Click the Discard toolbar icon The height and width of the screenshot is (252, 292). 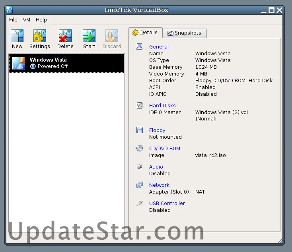[112, 36]
